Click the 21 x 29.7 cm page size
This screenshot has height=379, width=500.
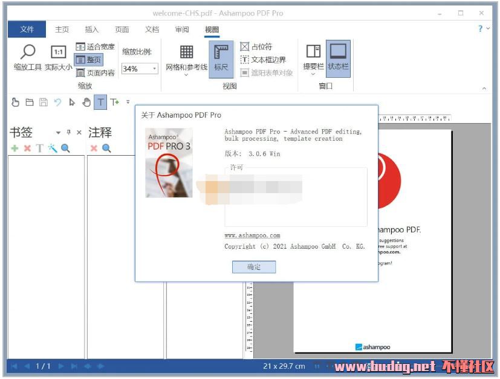click(284, 366)
